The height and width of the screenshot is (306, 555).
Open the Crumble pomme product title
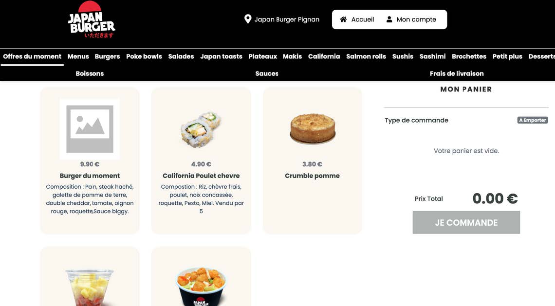[x=312, y=176]
